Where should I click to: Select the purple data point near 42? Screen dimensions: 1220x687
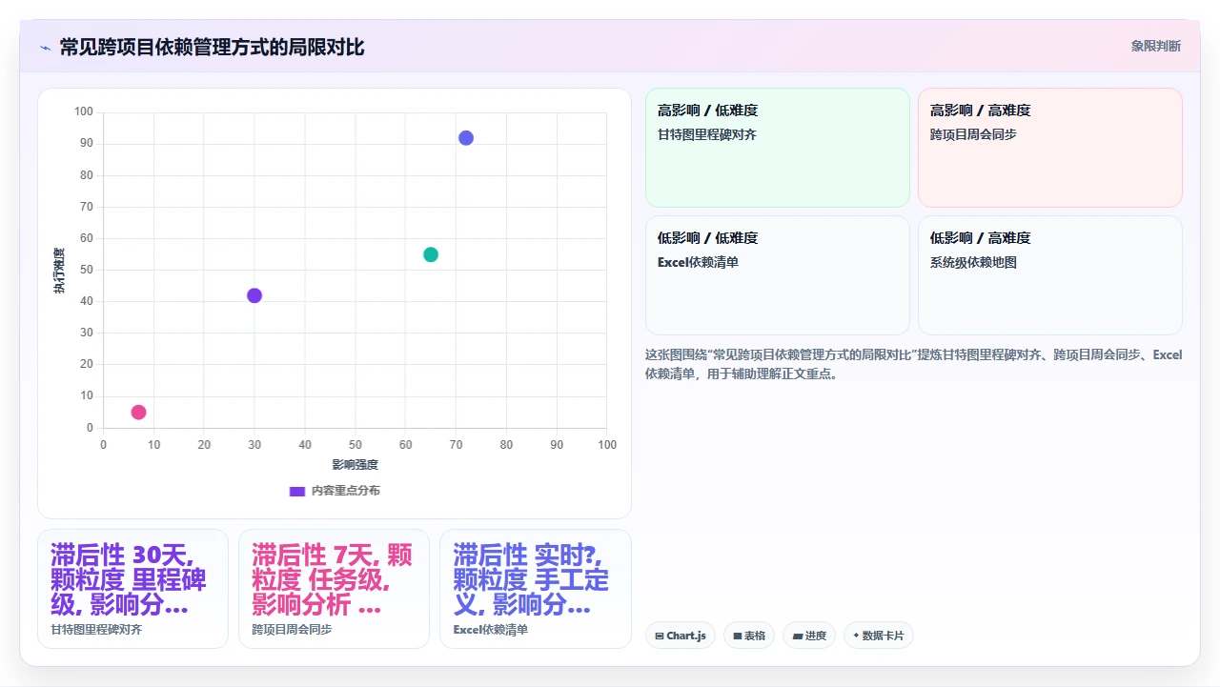pyautogui.click(x=254, y=295)
